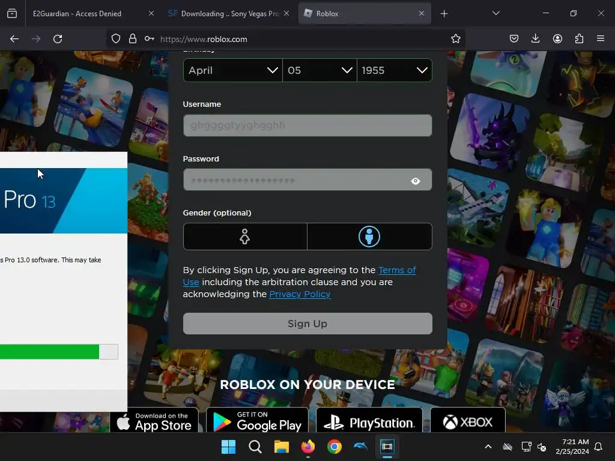
Task: Open the Privacy Policy link
Action: (x=300, y=294)
